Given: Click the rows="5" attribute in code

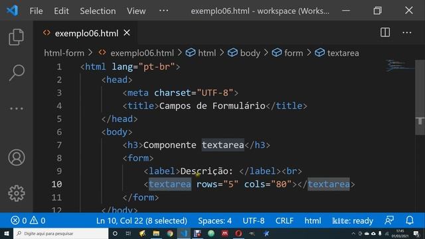Looking at the screenshot, I should point(217,185).
